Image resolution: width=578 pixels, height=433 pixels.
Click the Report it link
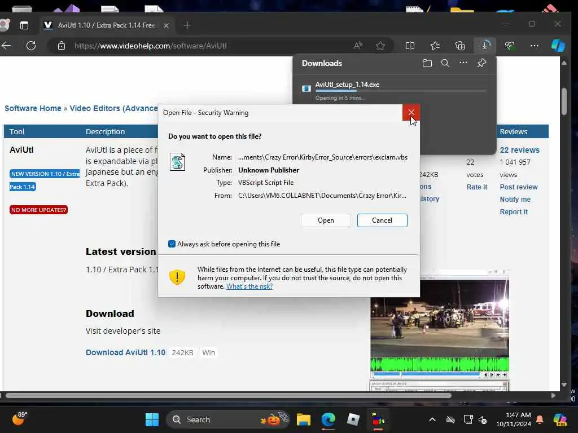514,212
